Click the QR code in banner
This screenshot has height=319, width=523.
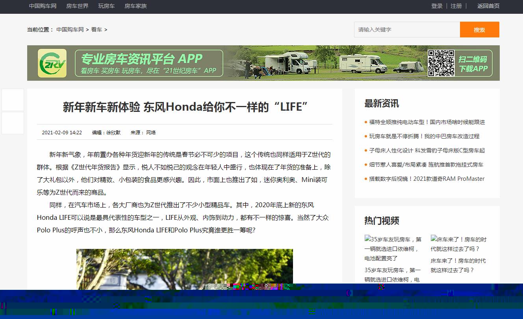441,63
